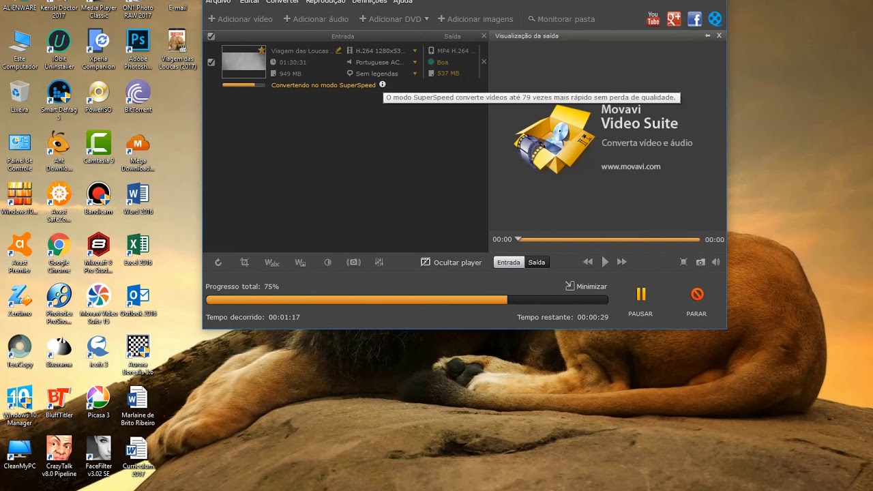Open the YouTube icon in Movavi
Screen dimensions: 873x491
(x=653, y=19)
